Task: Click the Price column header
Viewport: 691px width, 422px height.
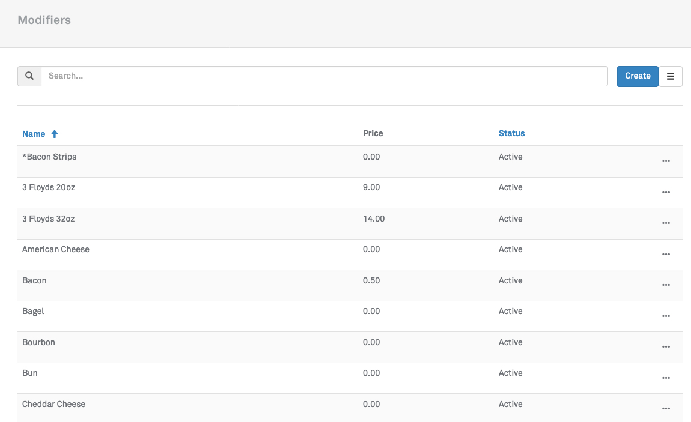Action: point(373,133)
